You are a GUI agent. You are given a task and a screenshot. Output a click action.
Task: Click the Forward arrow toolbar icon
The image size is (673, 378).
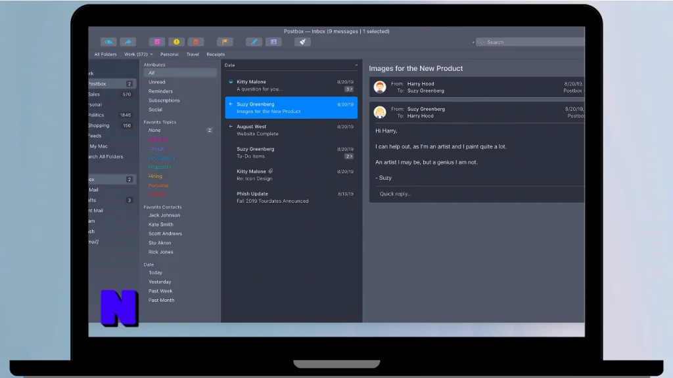(x=128, y=42)
